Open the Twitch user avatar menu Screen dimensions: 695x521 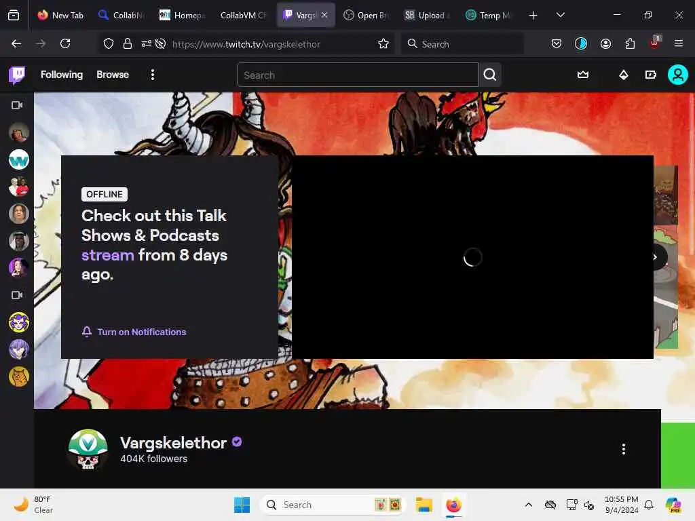click(x=677, y=75)
